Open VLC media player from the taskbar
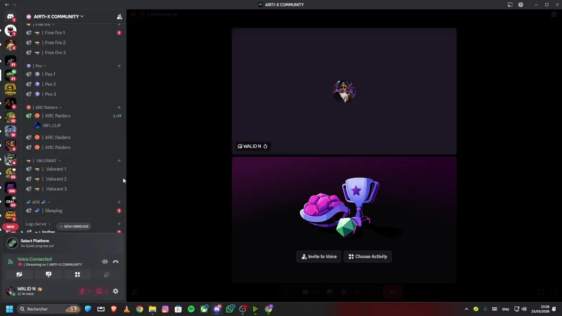The height and width of the screenshot is (316, 562). pos(126,309)
